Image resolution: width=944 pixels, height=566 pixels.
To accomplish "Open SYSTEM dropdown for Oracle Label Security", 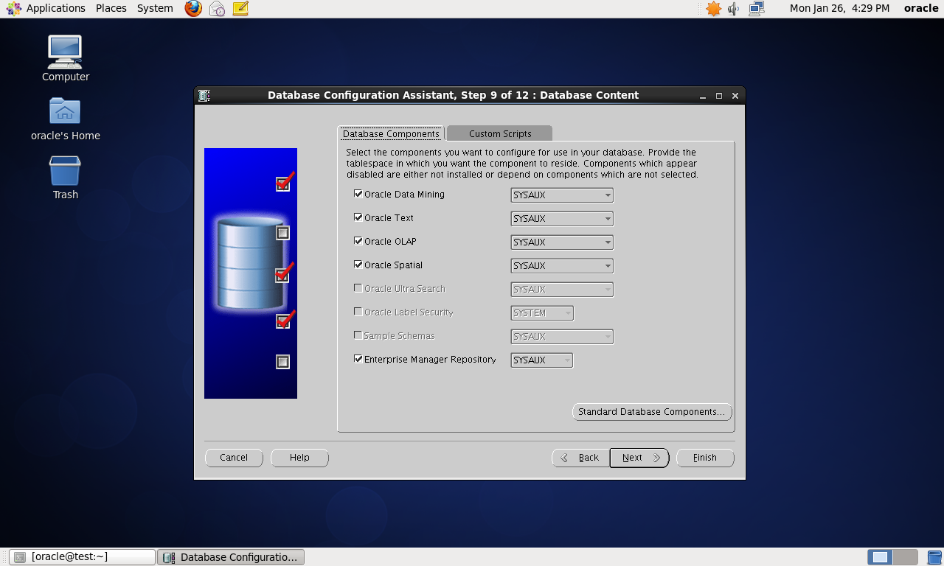I will 542,313.
